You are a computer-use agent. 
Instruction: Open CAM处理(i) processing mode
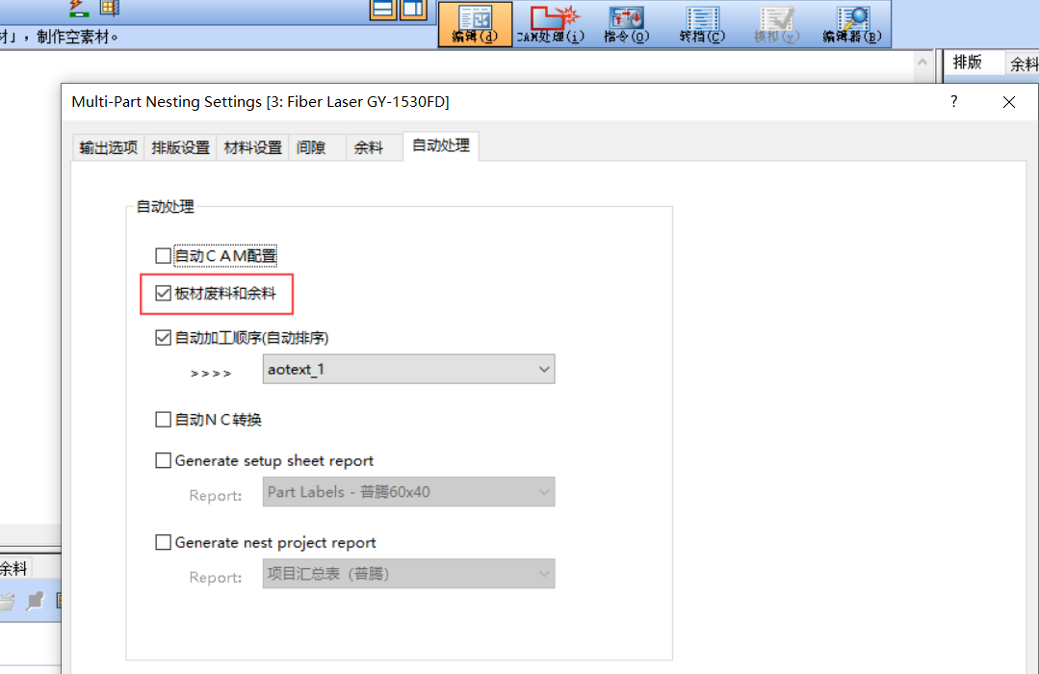click(x=551, y=24)
